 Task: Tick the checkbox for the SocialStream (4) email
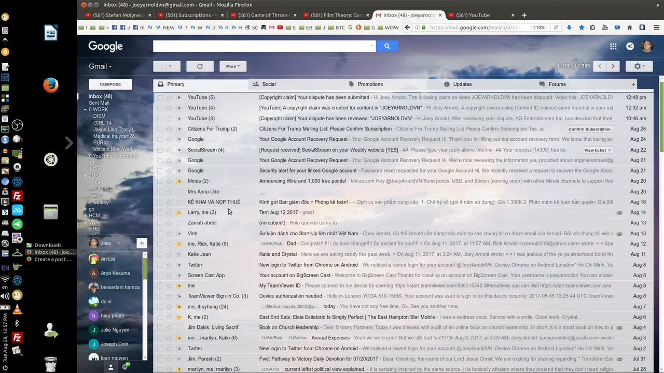[160, 150]
